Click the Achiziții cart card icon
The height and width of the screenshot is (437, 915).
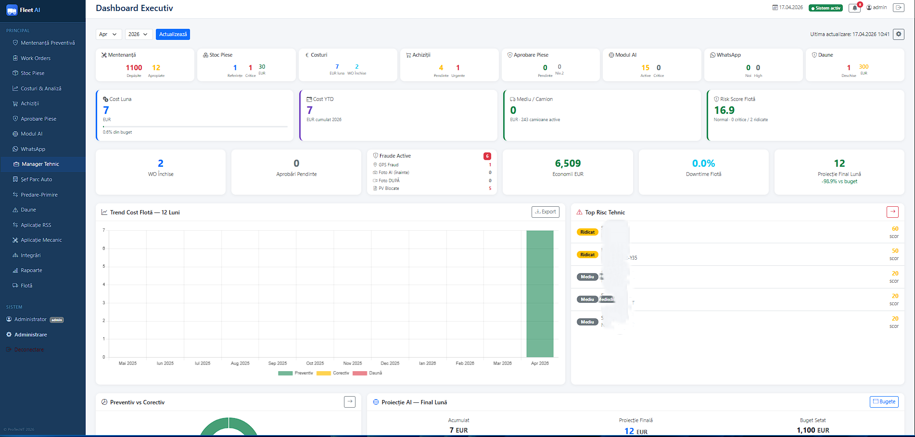click(408, 55)
